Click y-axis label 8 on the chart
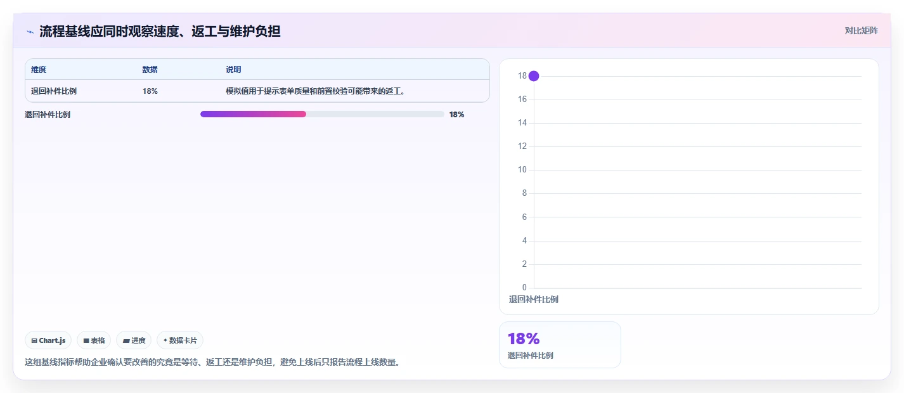Image resolution: width=904 pixels, height=393 pixels. pos(524,193)
